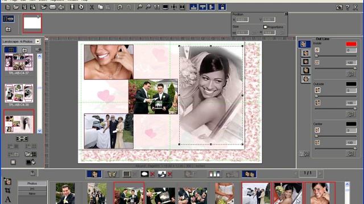Click the align-to-top blue toolbar icon
Screen dimensions: 364x204
[x=202, y=7]
